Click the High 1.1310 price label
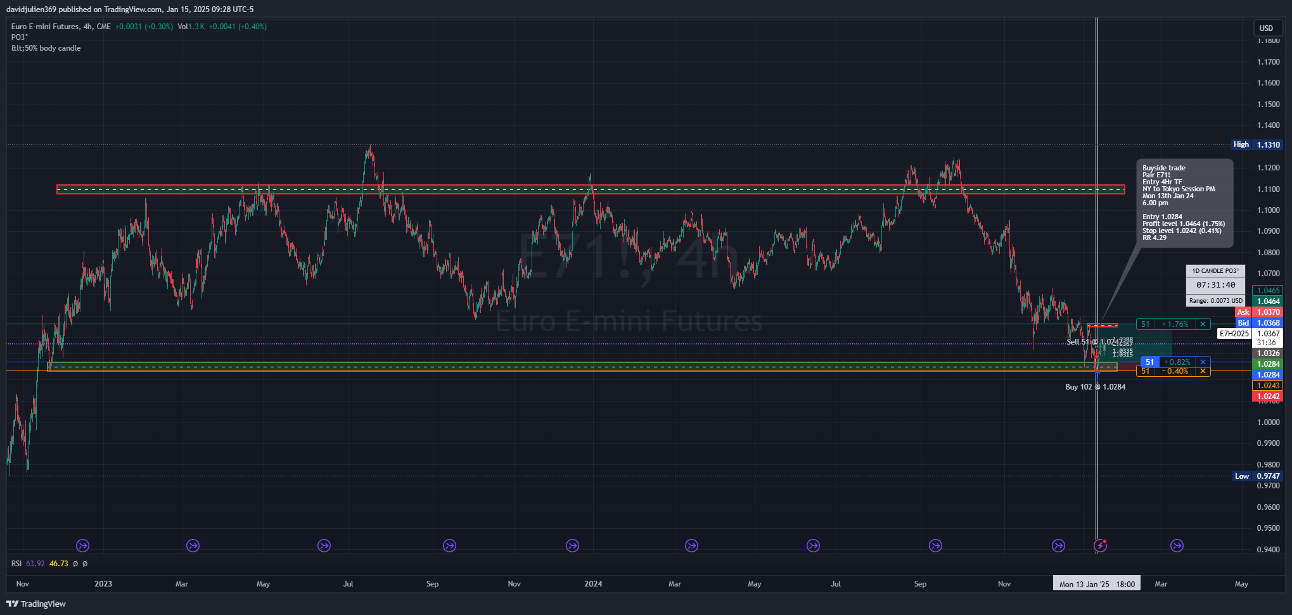This screenshot has width=1292, height=615. point(1257,144)
